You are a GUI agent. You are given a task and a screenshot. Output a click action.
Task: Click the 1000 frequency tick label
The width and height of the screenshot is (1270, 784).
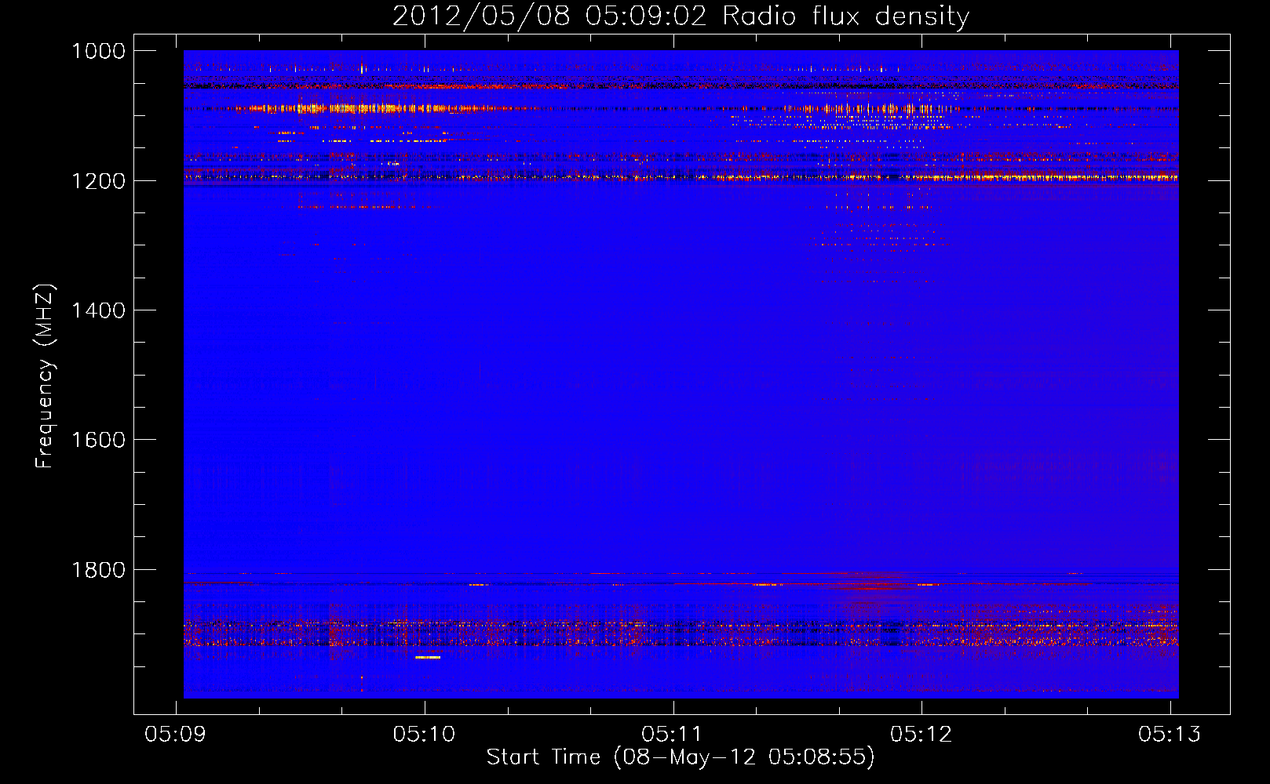point(98,51)
